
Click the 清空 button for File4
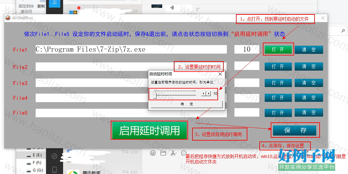309,97
